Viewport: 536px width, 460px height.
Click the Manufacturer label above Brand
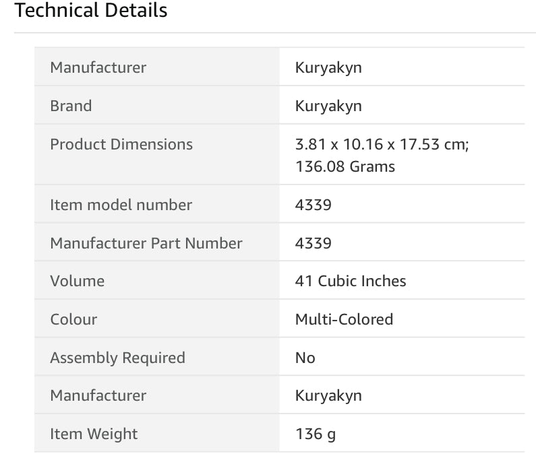coord(98,67)
